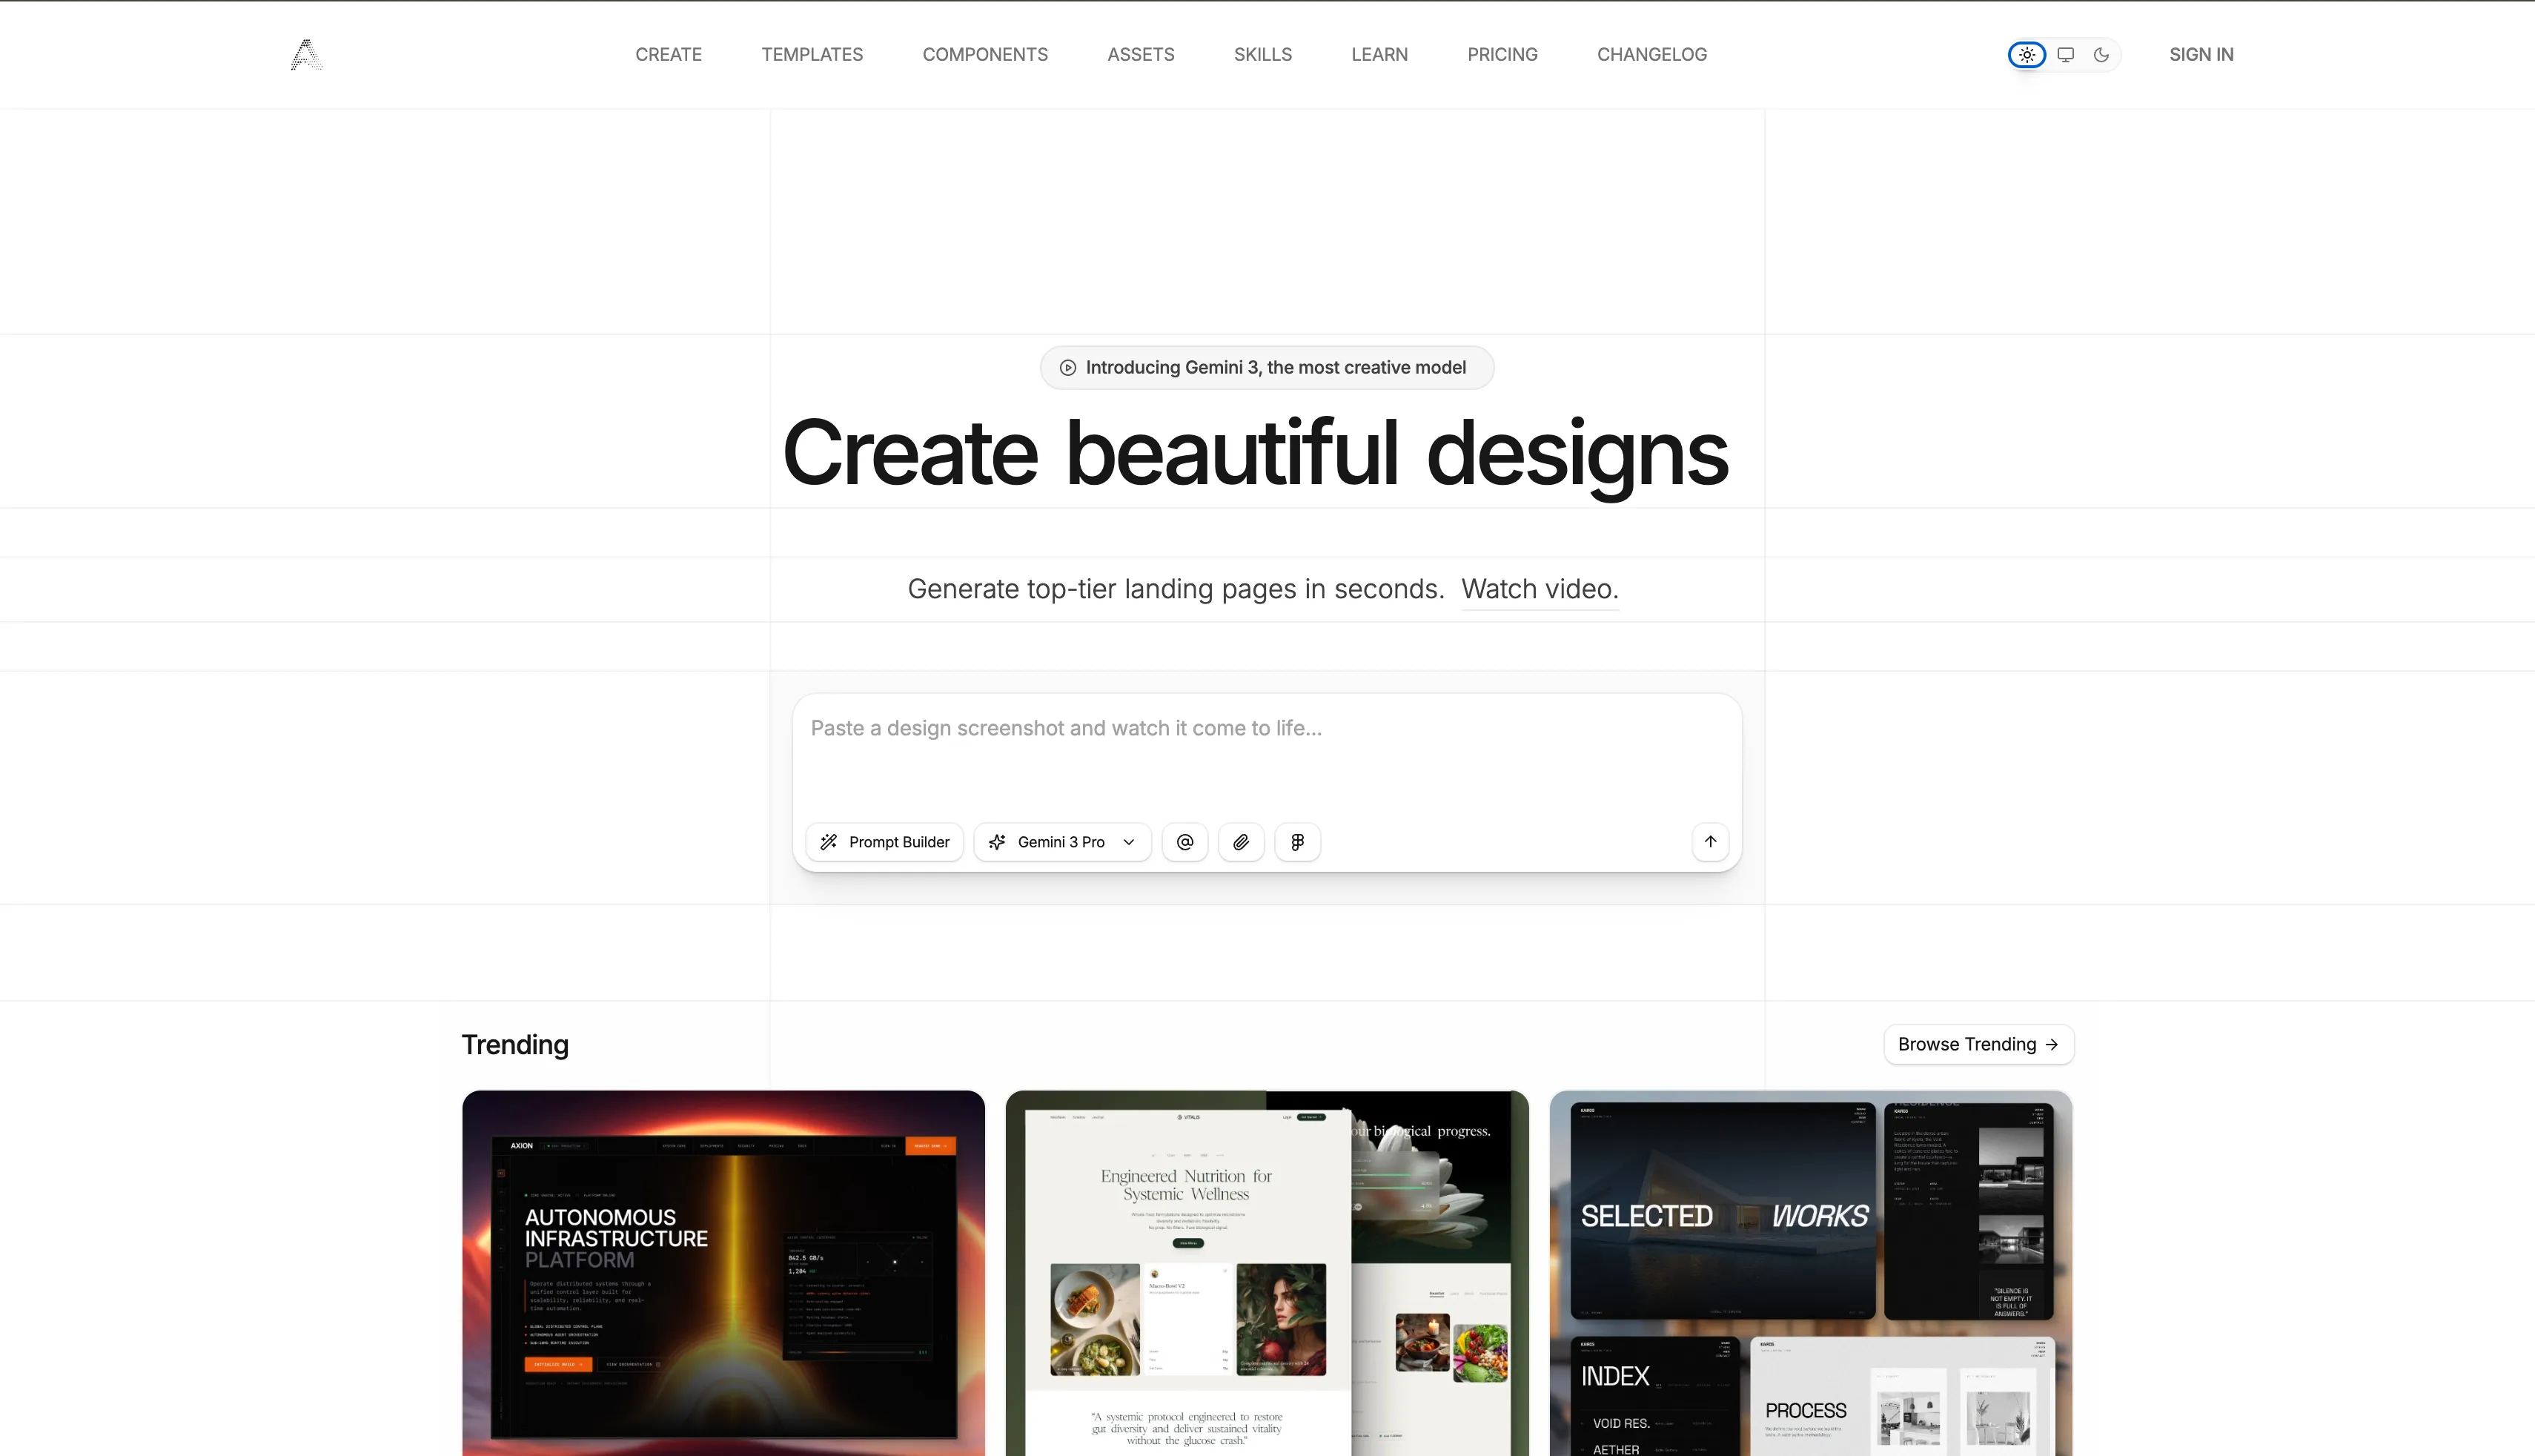The image size is (2535, 1456).
Task: Click the paperclip attach file icon
Action: pos(1241,842)
